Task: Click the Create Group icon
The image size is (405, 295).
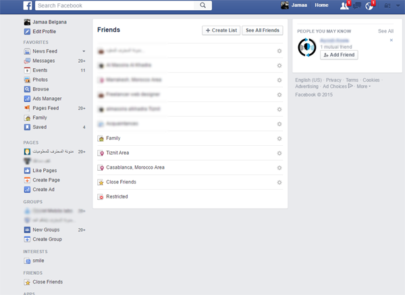Action: click(27, 240)
